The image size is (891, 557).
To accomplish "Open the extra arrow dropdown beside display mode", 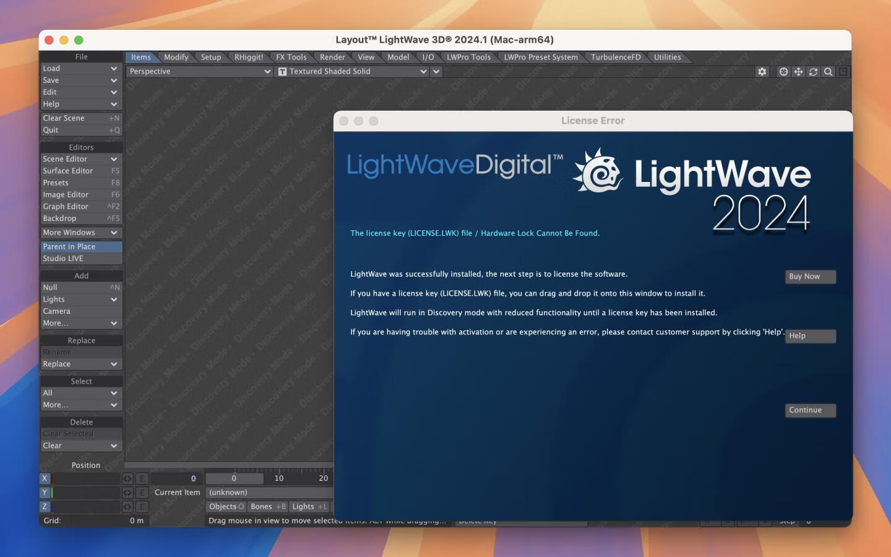I will [x=436, y=72].
